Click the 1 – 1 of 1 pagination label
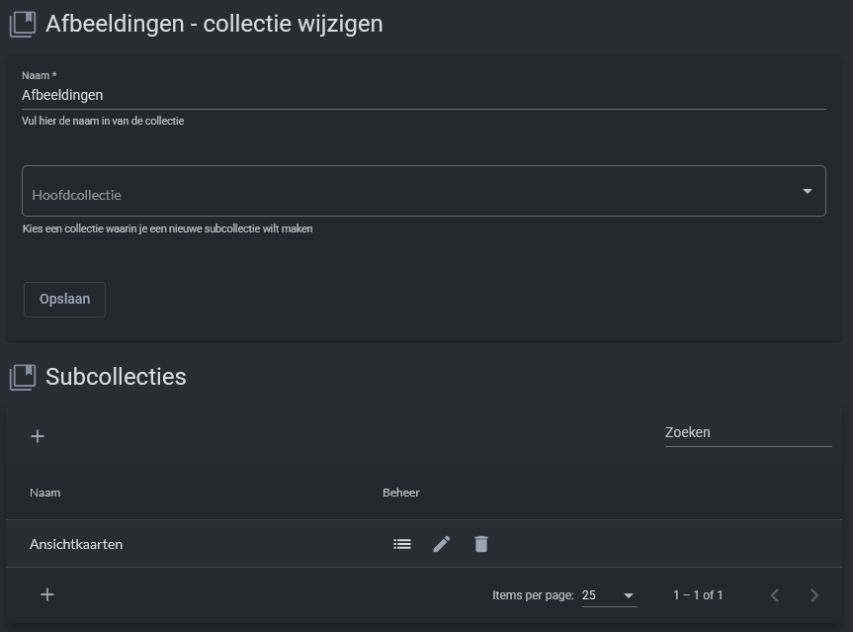 [698, 595]
